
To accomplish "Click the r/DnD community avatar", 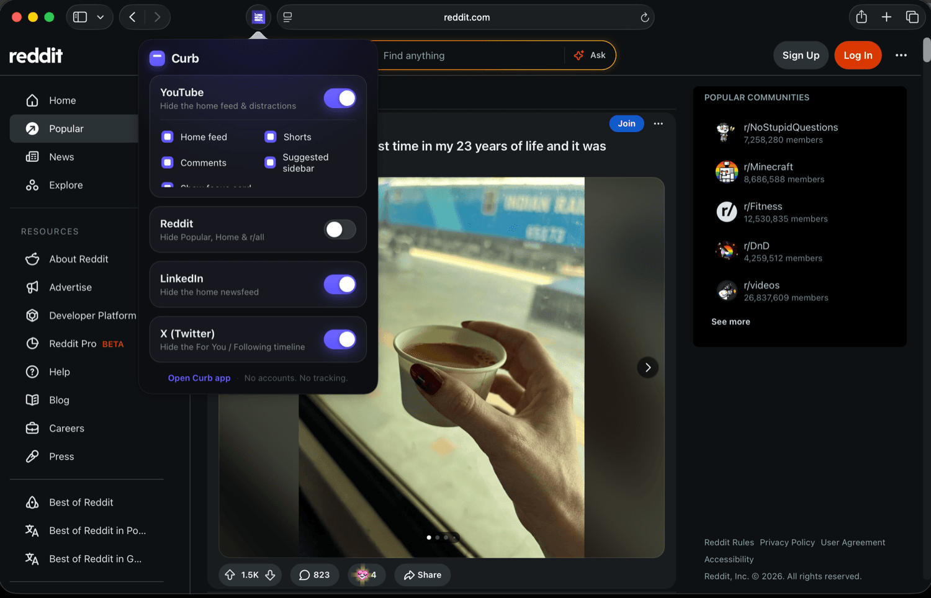I will pyautogui.click(x=726, y=251).
